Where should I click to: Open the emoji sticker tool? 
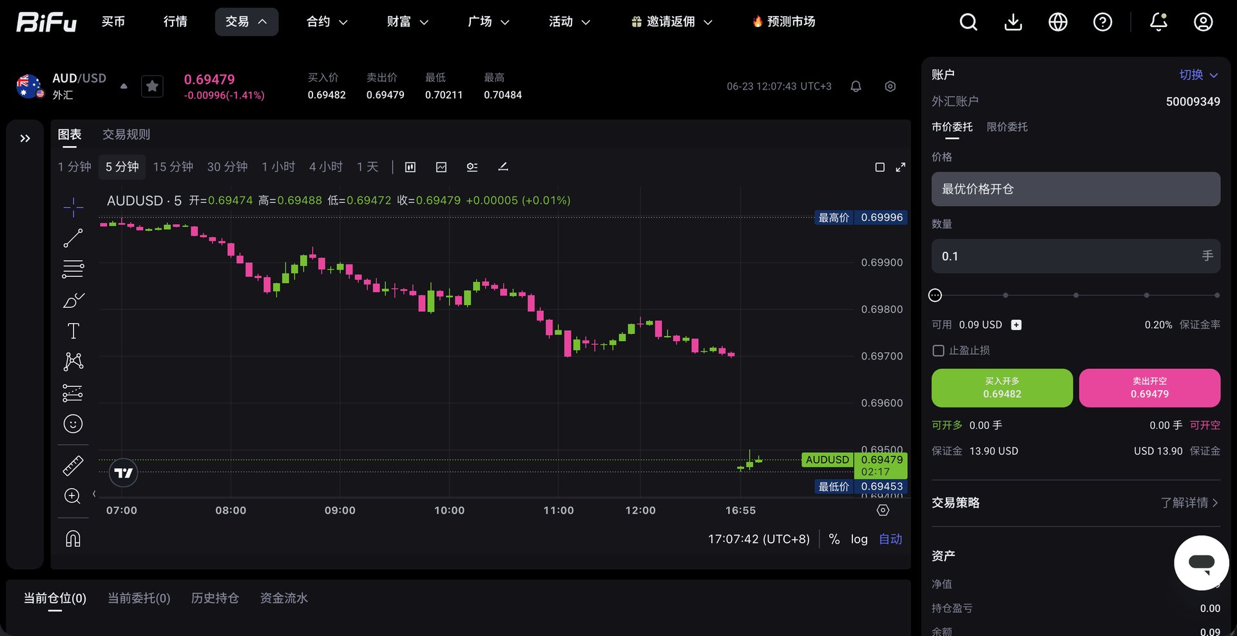tap(73, 424)
